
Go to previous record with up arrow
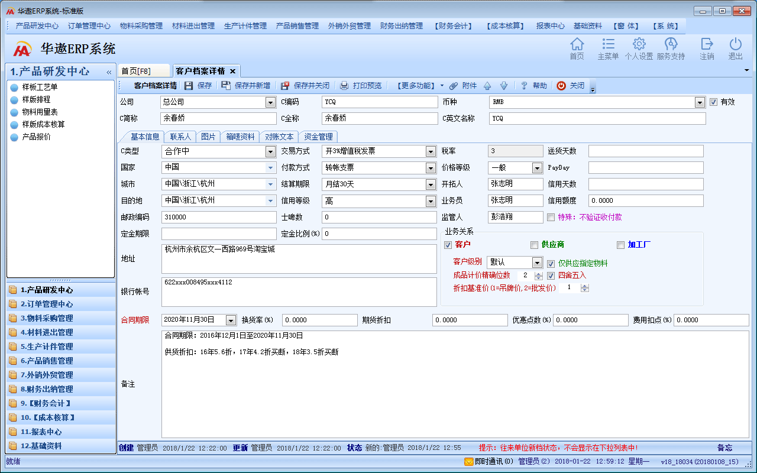pos(487,86)
